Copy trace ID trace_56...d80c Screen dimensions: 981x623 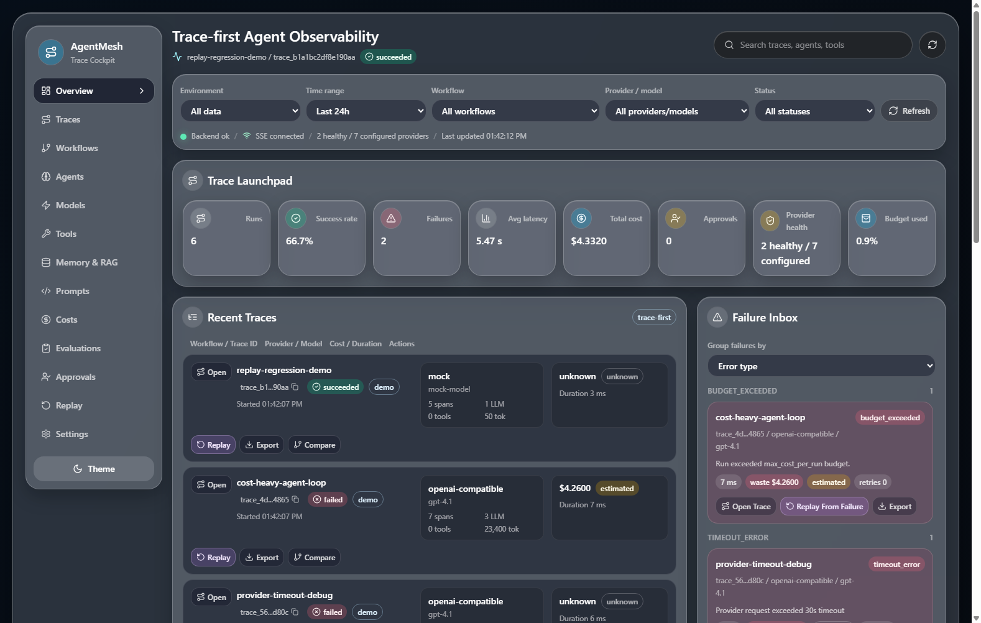(295, 612)
